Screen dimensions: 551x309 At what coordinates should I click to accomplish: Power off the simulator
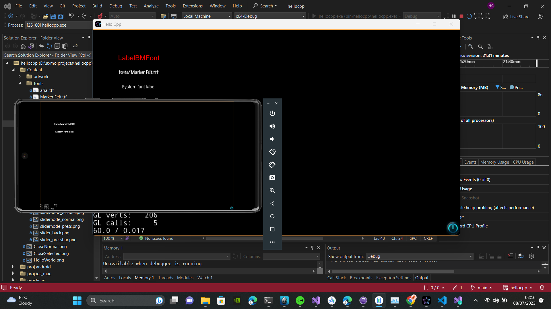click(x=272, y=113)
